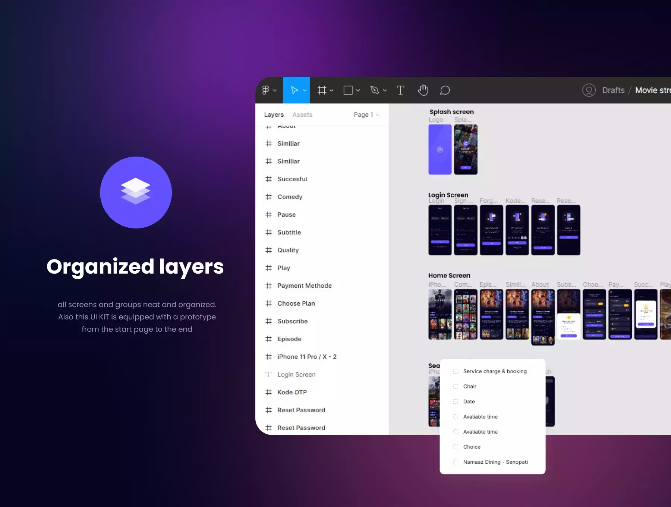This screenshot has height=507, width=671.
Task: Select the Frame tool
Action: click(322, 90)
